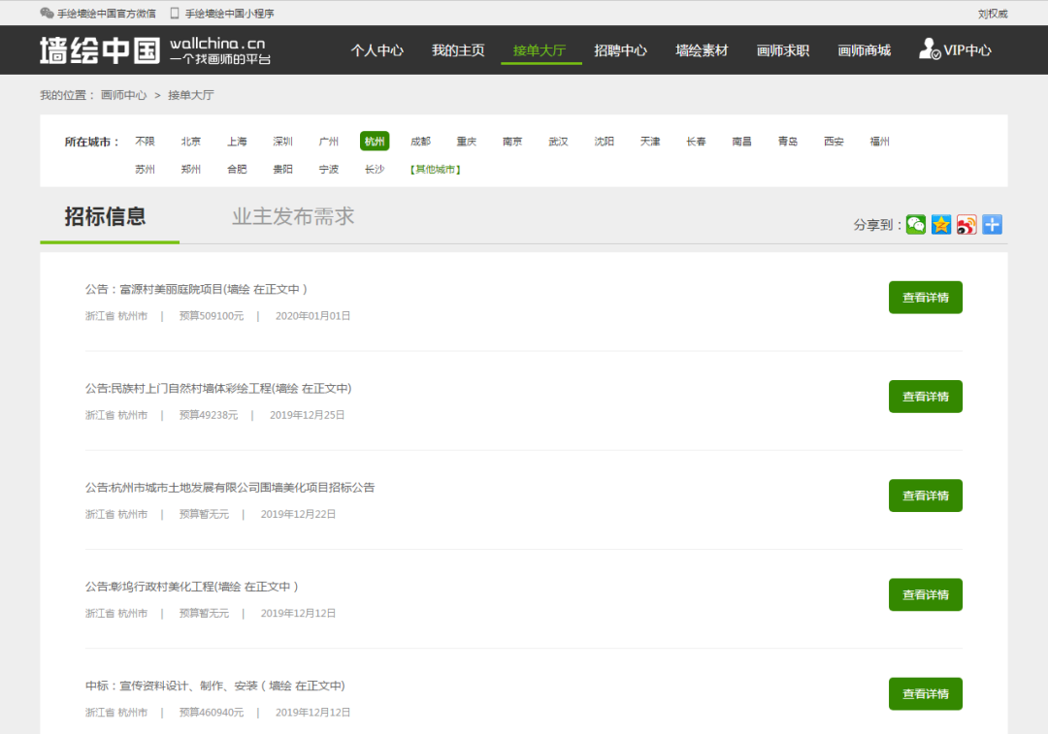Filter by city 西安
Image resolution: width=1048 pixels, height=734 pixels.
835,142
